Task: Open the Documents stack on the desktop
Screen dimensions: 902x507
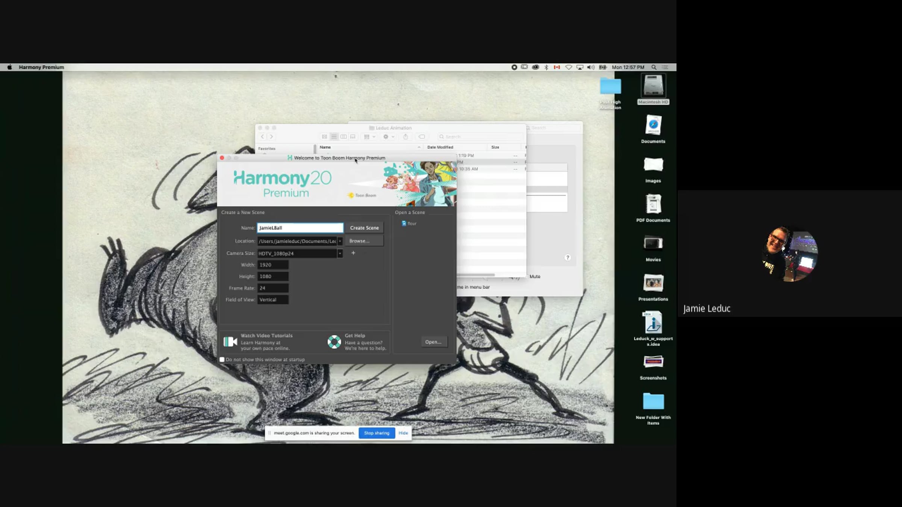Action: point(653,125)
